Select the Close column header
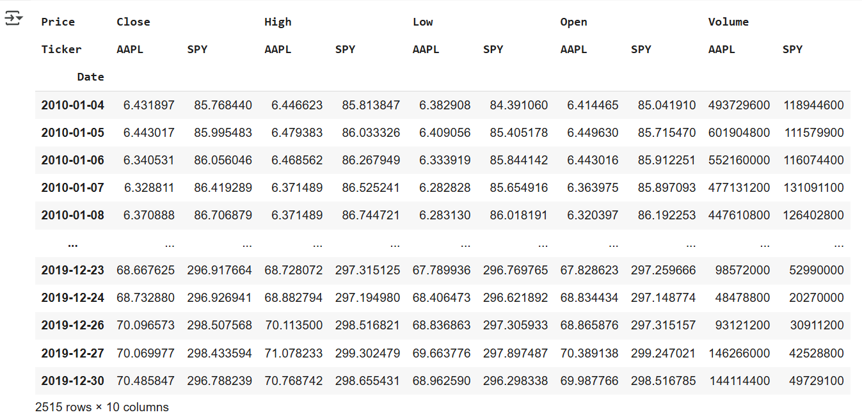 (133, 22)
